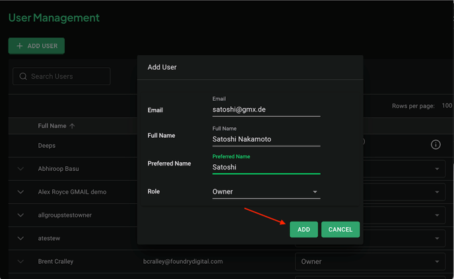Viewport: 454px width, 279px height.
Task: Expand the allgroupstestowner row chevron
Action: coord(20,215)
